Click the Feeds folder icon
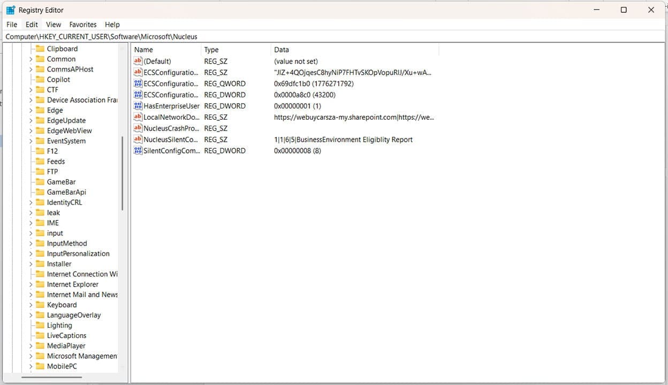Screen dimensions: 668x385 41,161
